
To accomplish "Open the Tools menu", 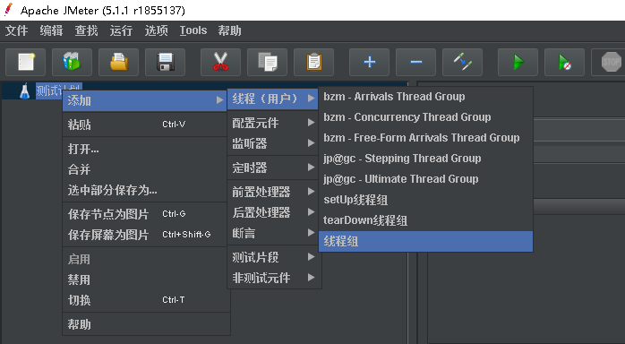I will point(193,30).
